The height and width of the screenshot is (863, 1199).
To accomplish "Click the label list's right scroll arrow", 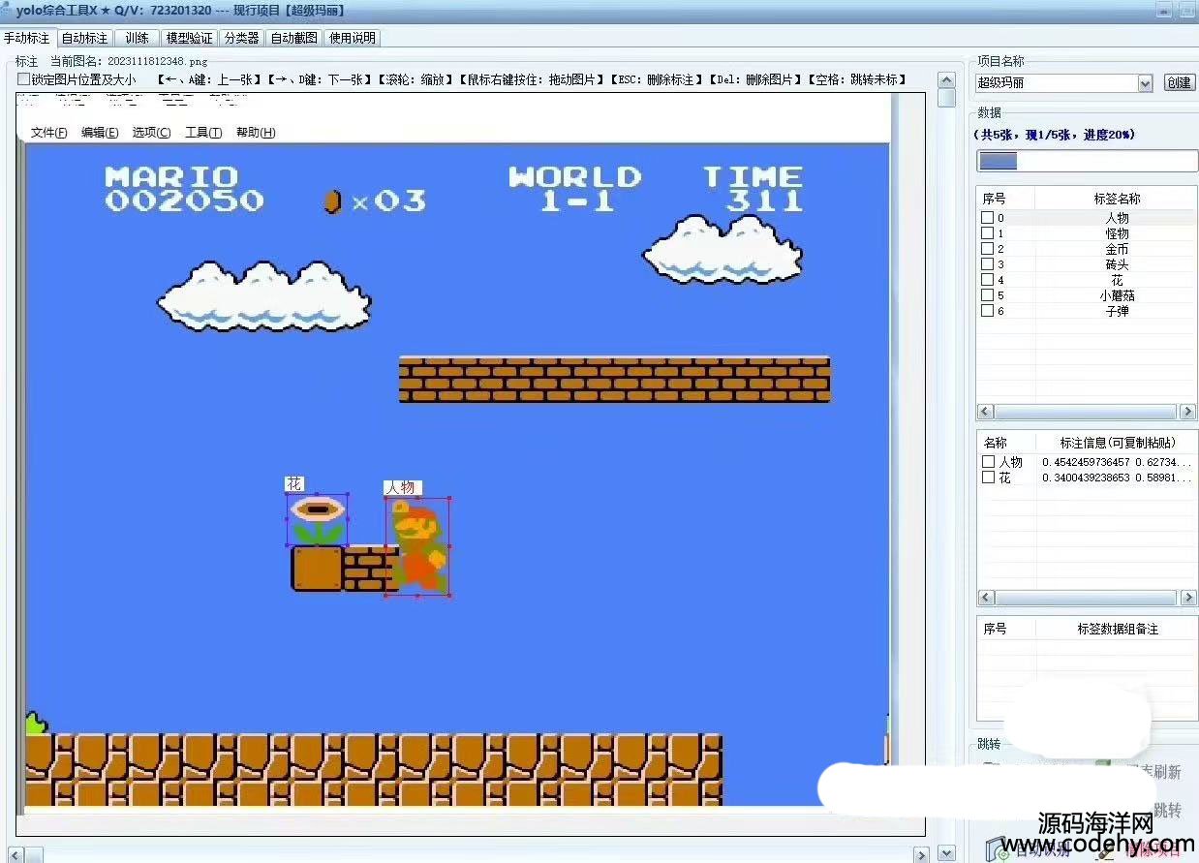I will click(x=1188, y=412).
